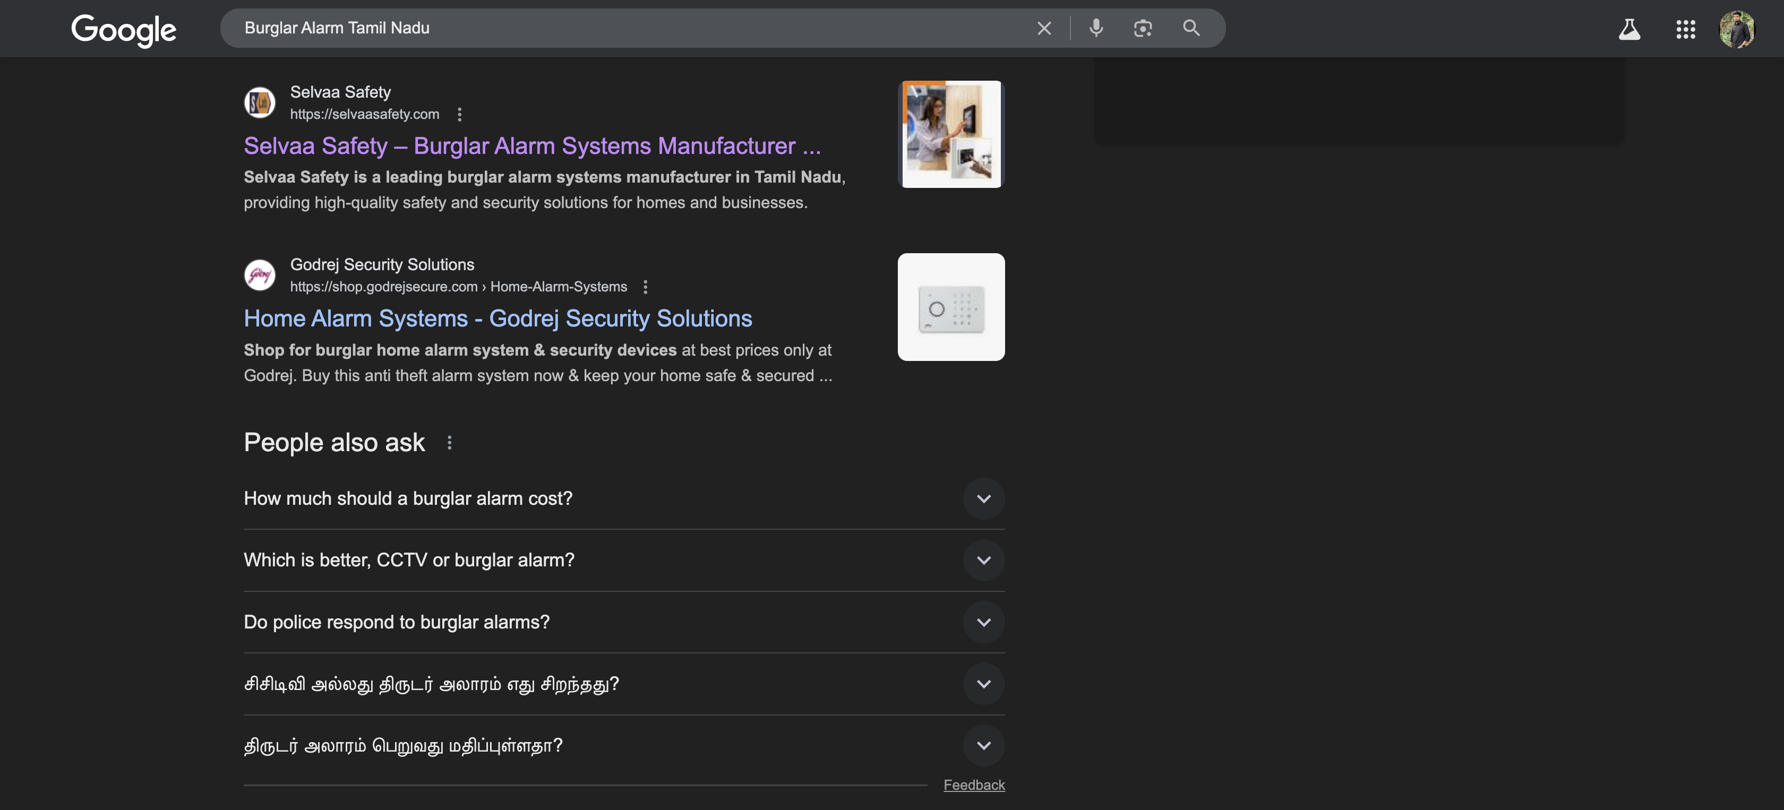The height and width of the screenshot is (810, 1784).
Task: Click the Godrej alarm panel thumbnail
Action: pos(951,307)
